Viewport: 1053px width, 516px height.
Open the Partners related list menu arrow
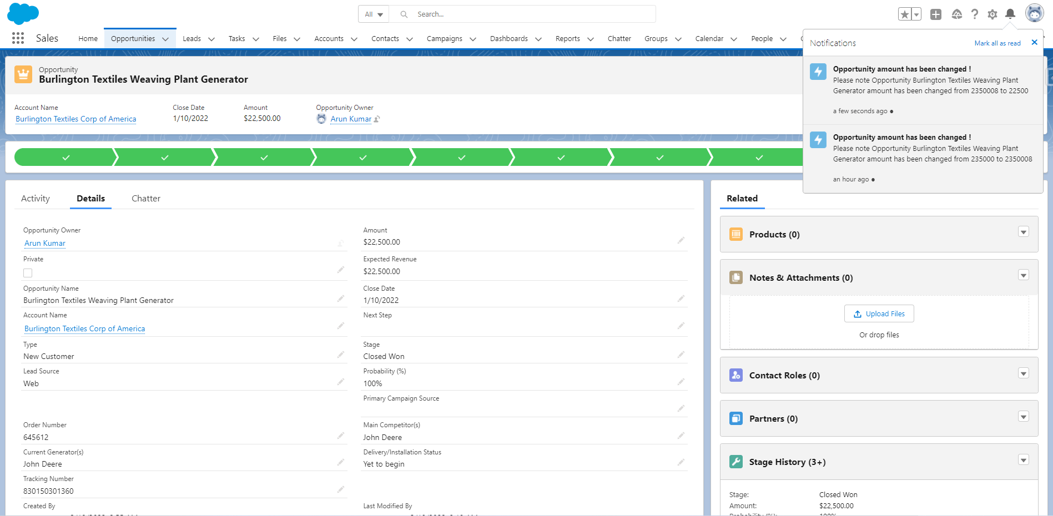click(1024, 417)
